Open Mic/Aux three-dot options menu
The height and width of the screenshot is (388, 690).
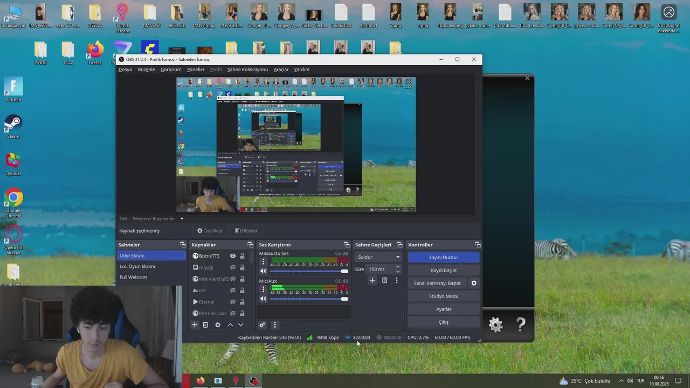tap(264, 289)
